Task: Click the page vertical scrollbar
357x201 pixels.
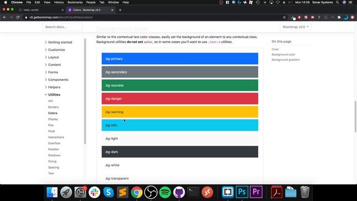Action: [355, 116]
